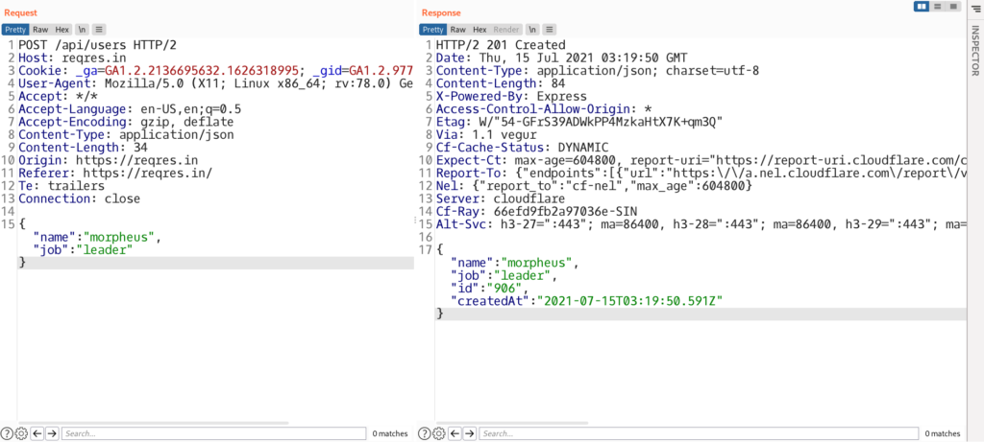
Task: Click the 'Server: cloudflare' header
Action: pos(501,199)
